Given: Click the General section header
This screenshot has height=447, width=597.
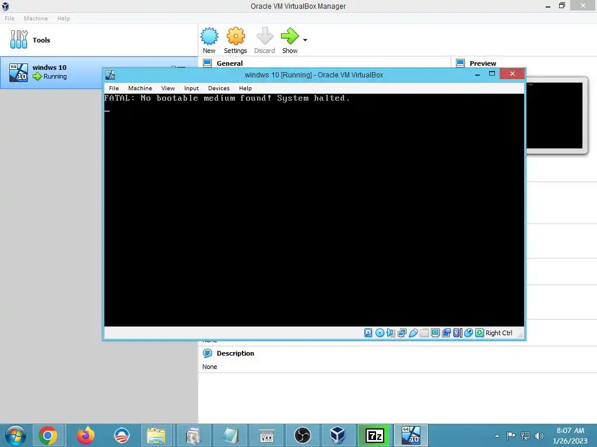Looking at the screenshot, I should click(230, 63).
